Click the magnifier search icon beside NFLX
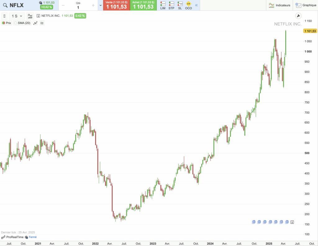Image resolution: width=318 pixels, height=246 pixels. pos(5,5)
